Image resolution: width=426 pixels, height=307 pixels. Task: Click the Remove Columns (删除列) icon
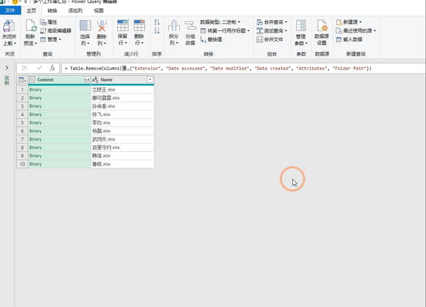(x=101, y=26)
